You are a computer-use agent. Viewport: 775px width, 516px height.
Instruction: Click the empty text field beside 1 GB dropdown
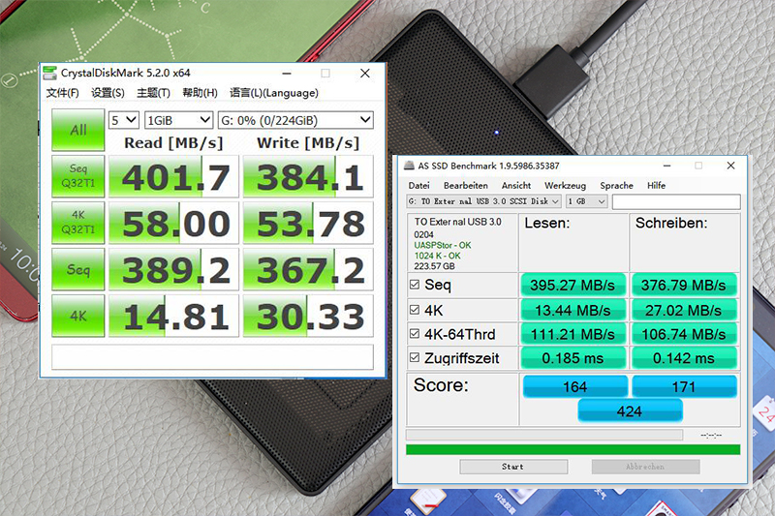(676, 201)
